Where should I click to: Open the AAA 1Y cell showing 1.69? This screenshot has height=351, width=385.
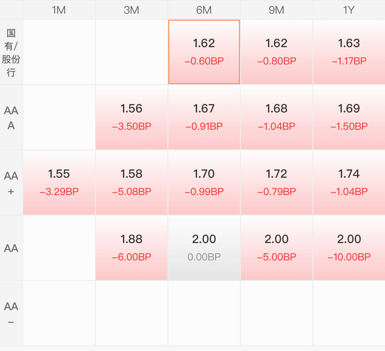click(x=349, y=117)
